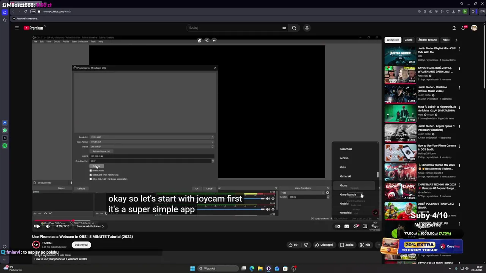
Task: Save video with Zapisz button
Action: (347, 245)
